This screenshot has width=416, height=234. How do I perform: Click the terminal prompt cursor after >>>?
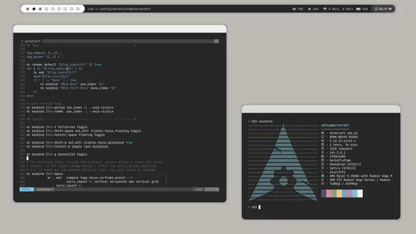pos(259,207)
